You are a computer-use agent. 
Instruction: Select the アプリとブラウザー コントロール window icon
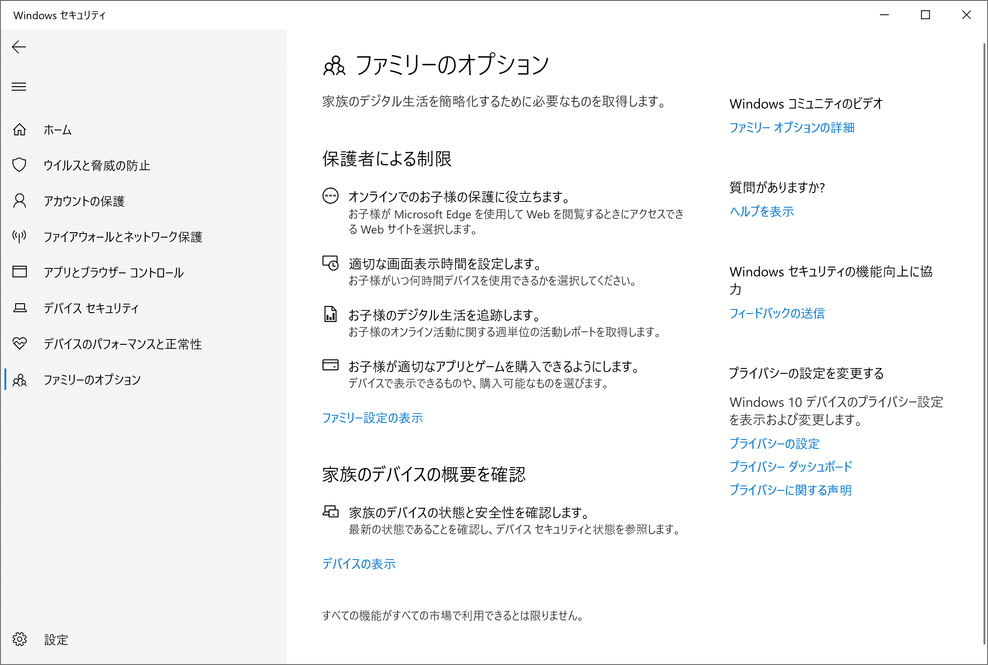point(19,272)
